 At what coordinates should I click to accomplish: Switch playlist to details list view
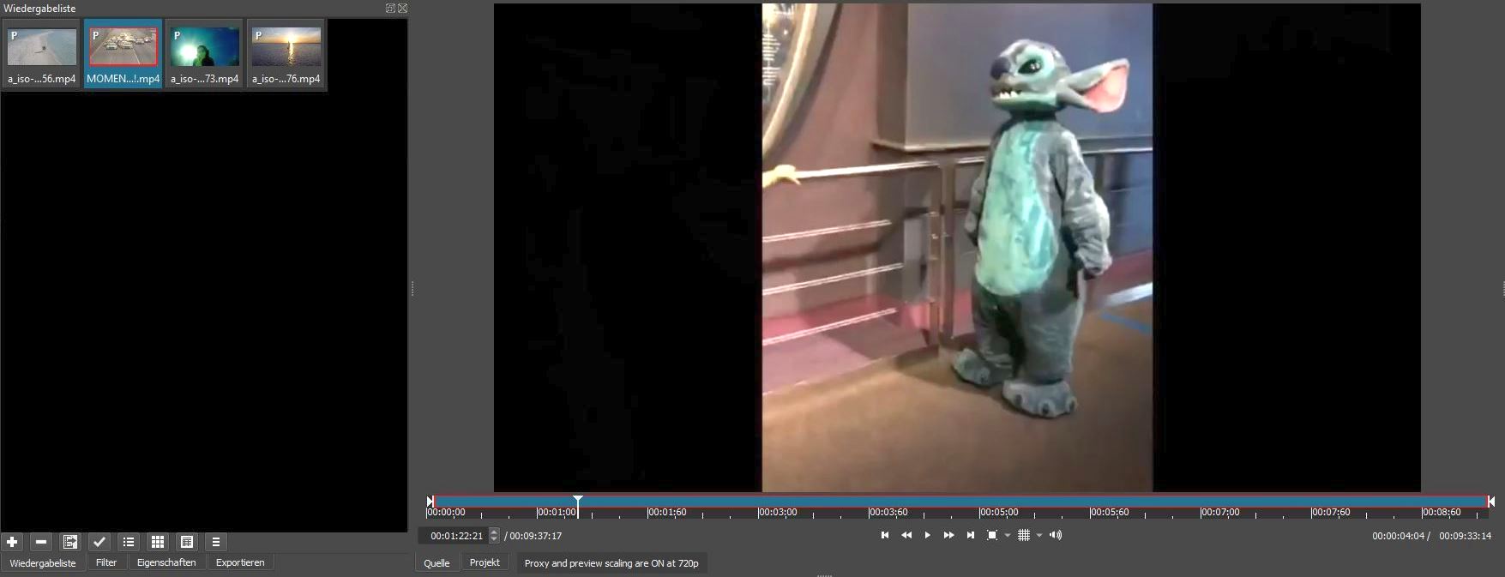coord(129,542)
